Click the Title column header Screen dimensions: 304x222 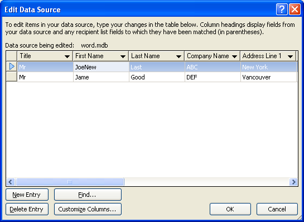(x=45, y=56)
